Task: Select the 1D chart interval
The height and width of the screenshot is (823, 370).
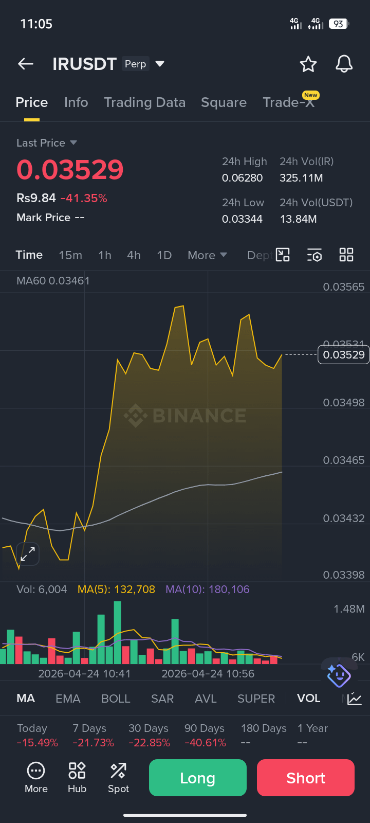Action: click(164, 255)
